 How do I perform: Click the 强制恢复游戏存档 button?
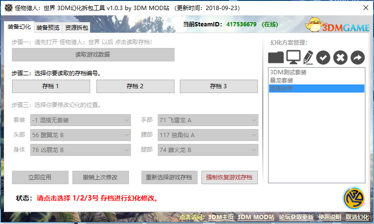point(230,177)
